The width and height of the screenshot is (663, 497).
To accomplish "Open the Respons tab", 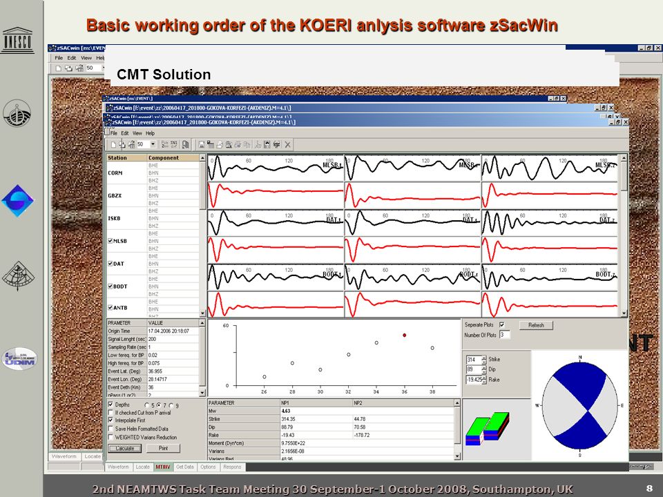I will pyautogui.click(x=232, y=467).
